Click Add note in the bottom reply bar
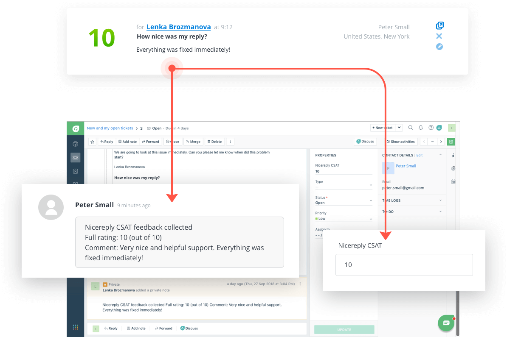 click(x=136, y=329)
